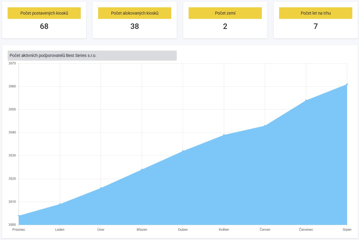
Task: Select the Leden data point on the chart line
Action: click(60, 204)
